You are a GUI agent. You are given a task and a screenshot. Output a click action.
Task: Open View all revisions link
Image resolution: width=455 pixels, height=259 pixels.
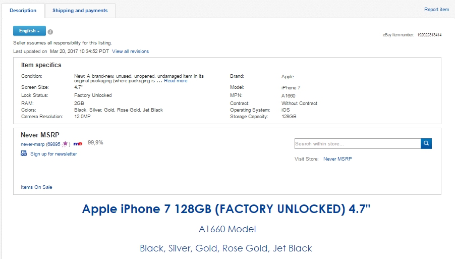(x=130, y=51)
